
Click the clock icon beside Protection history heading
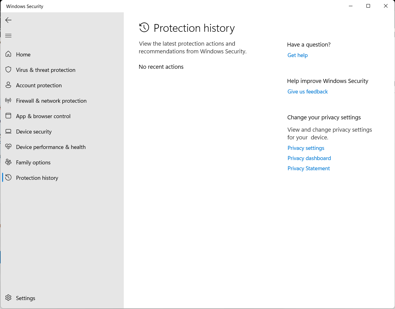coord(144,28)
